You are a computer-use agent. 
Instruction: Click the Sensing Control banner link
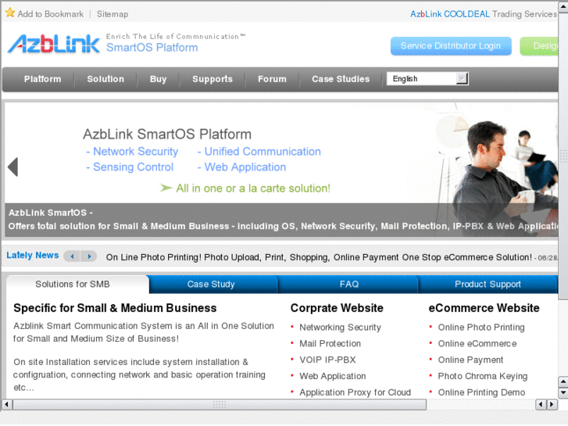click(x=130, y=166)
